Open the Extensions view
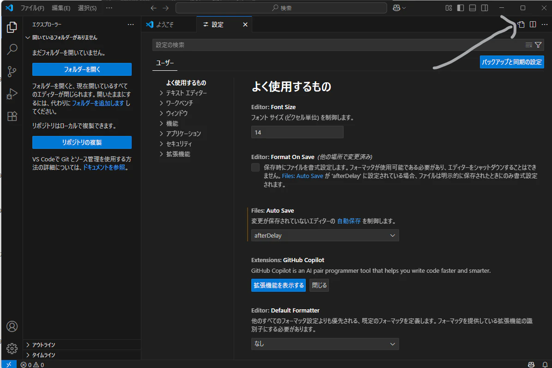 coord(12,116)
